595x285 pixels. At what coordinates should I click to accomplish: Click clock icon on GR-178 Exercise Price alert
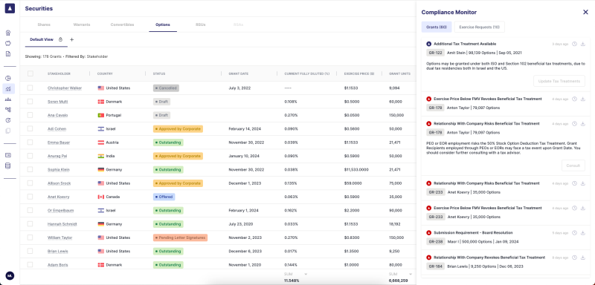tap(574, 99)
